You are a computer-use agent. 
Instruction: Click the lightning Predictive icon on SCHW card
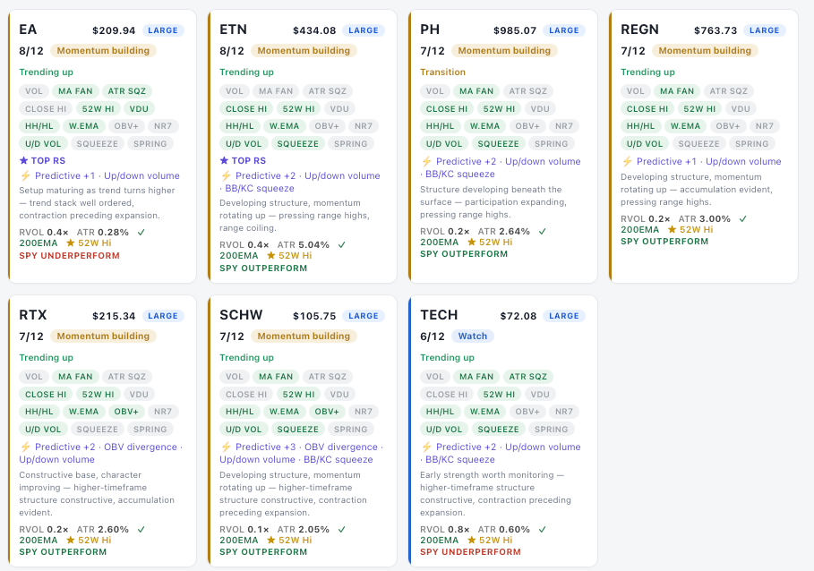tap(226, 447)
